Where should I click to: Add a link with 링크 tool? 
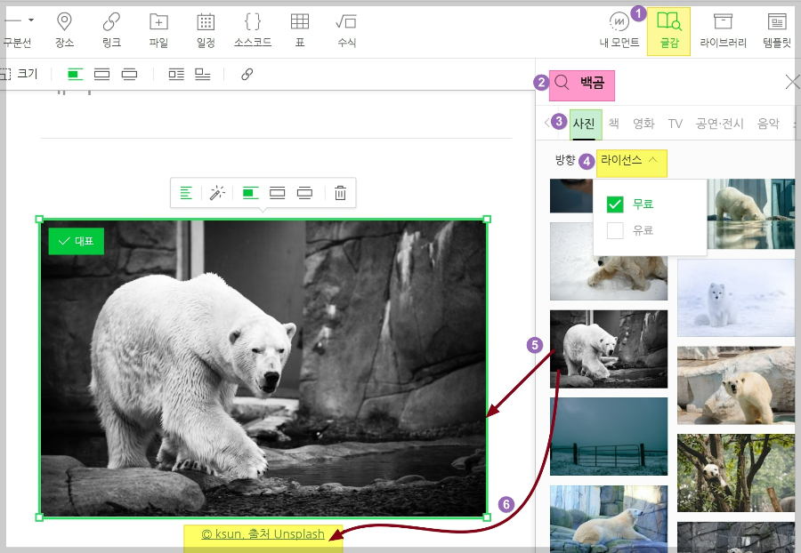(111, 30)
